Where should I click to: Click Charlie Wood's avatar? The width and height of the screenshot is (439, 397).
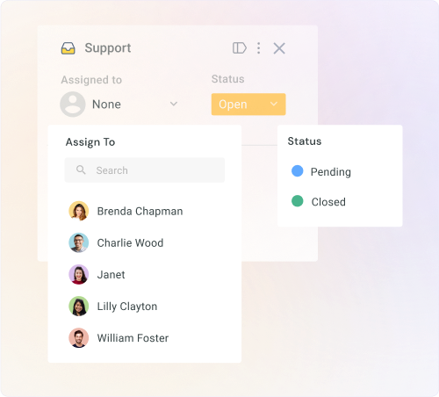tap(79, 242)
